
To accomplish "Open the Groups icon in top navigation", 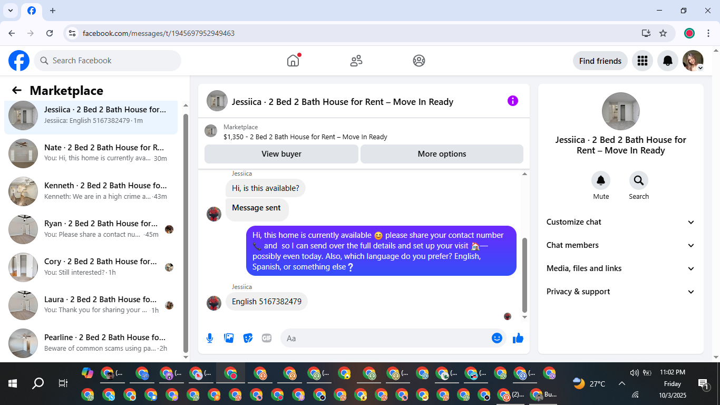I will tap(419, 61).
